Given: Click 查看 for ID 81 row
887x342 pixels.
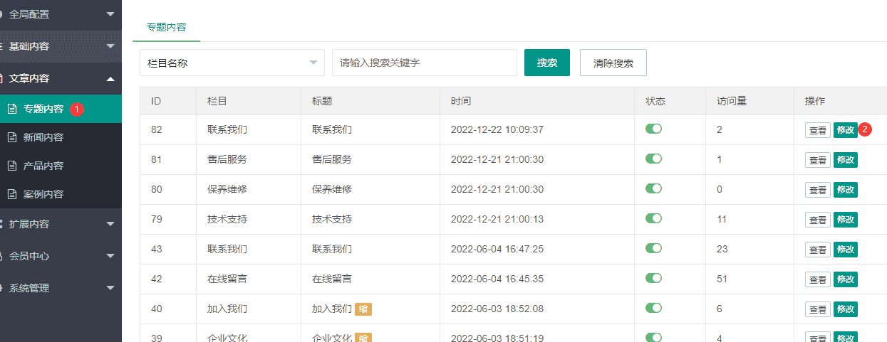Looking at the screenshot, I should coord(818,160).
